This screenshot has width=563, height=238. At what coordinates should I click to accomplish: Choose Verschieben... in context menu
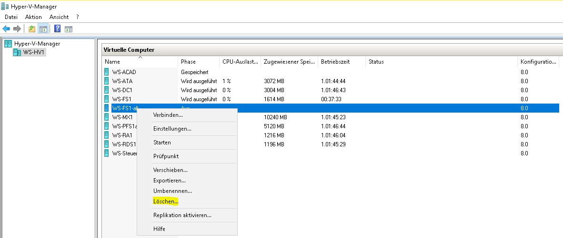(x=187, y=170)
